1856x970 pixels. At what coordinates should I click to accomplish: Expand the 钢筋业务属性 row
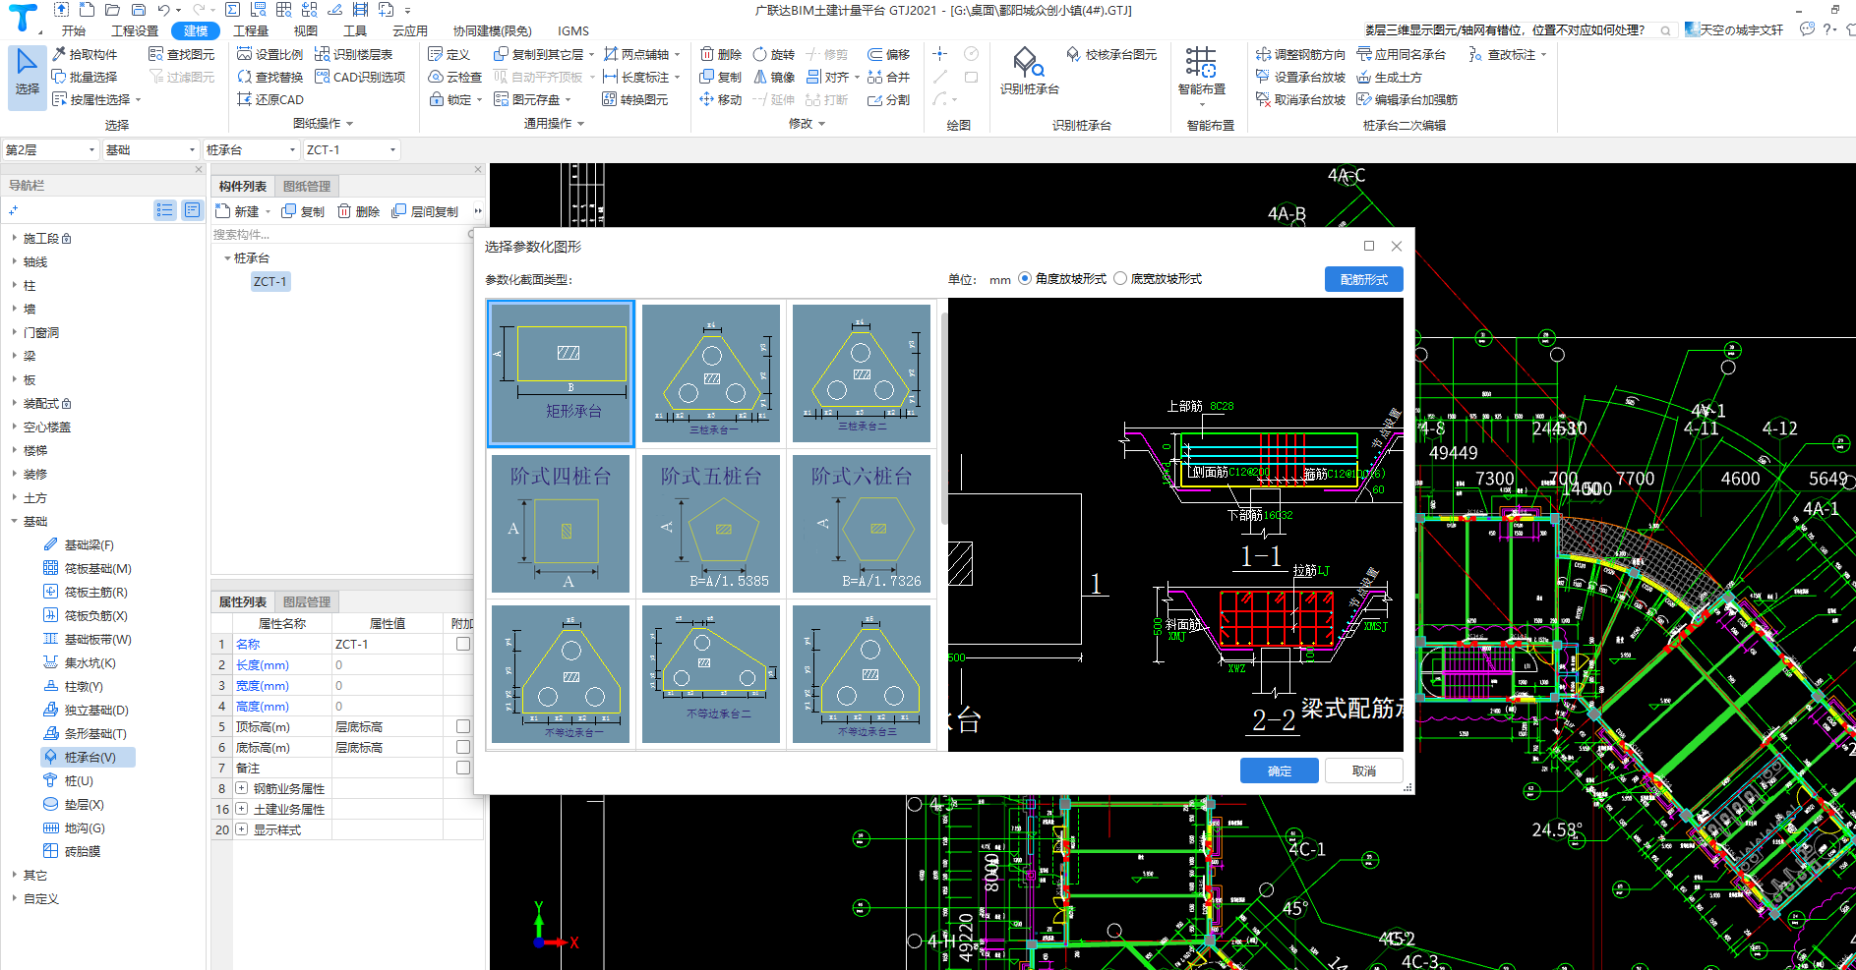[x=241, y=788]
